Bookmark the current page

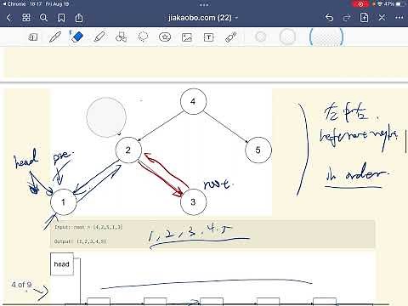pyautogui.click(x=61, y=18)
